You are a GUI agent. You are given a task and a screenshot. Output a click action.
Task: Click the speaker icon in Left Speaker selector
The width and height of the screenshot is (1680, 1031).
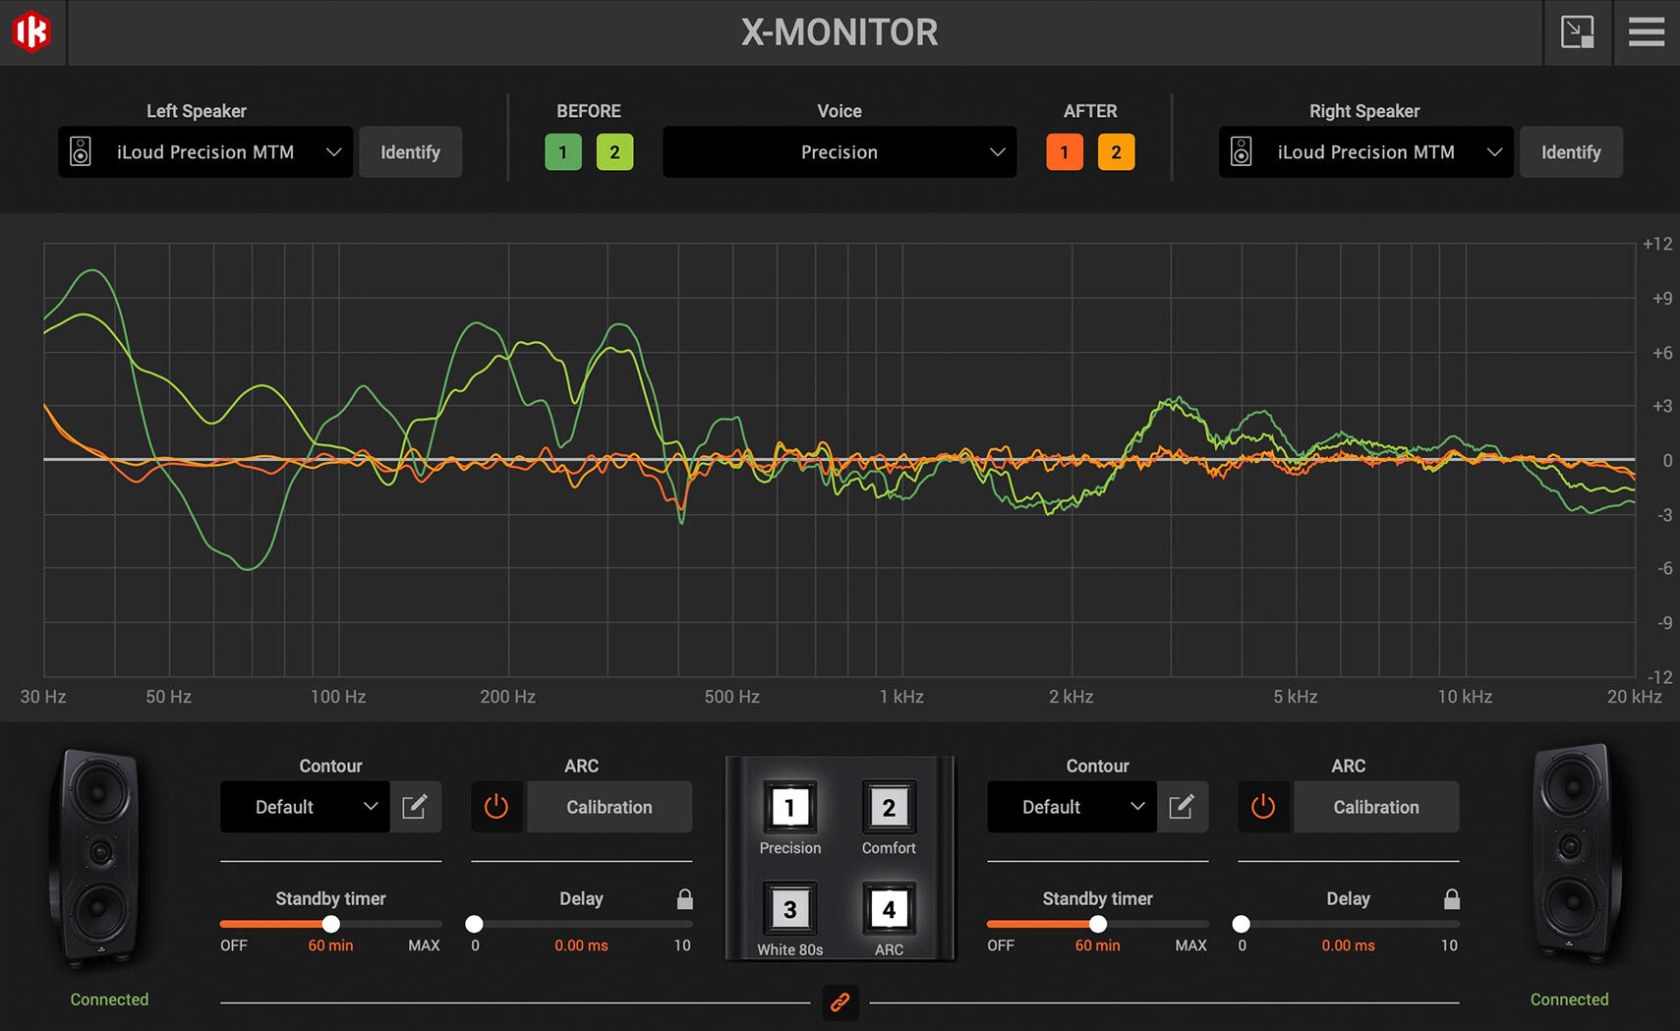pyautogui.click(x=81, y=152)
